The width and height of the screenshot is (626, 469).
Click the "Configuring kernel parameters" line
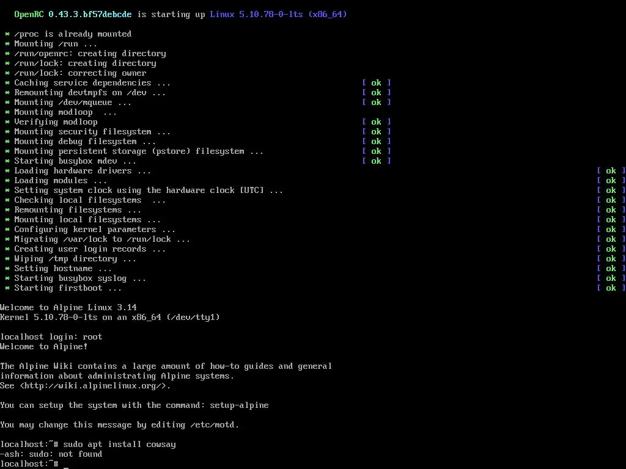point(95,230)
